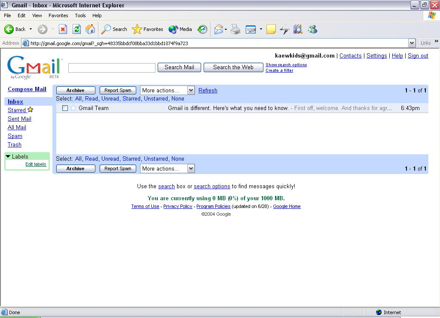Expand the Links toolbar chevron
440x318 pixels.
click(x=437, y=41)
